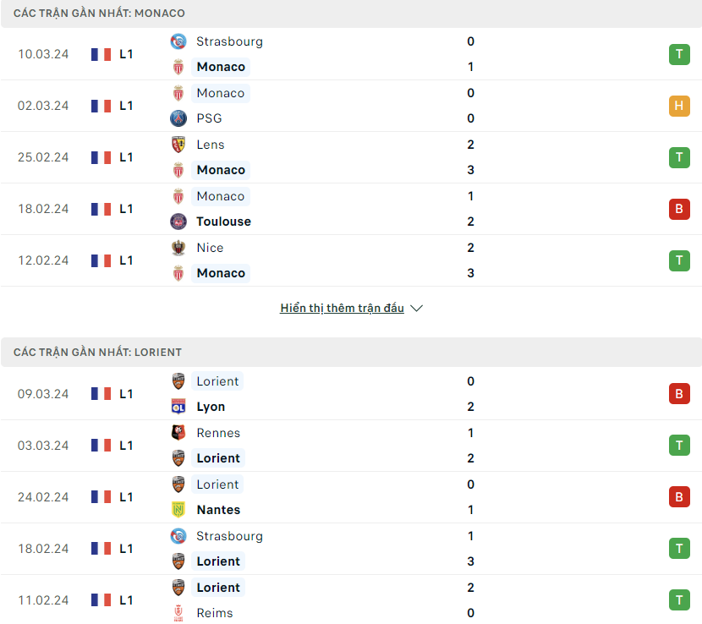Click red B badge for Monaco-Toulouse match
Viewport: 702px width, 624px height.
point(679,209)
